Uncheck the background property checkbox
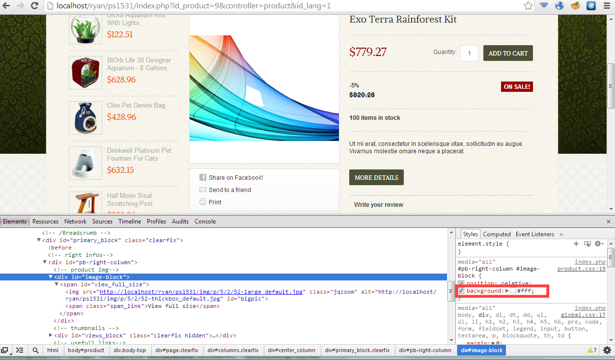Image resolution: width=615 pixels, height=360 pixels. (x=461, y=291)
